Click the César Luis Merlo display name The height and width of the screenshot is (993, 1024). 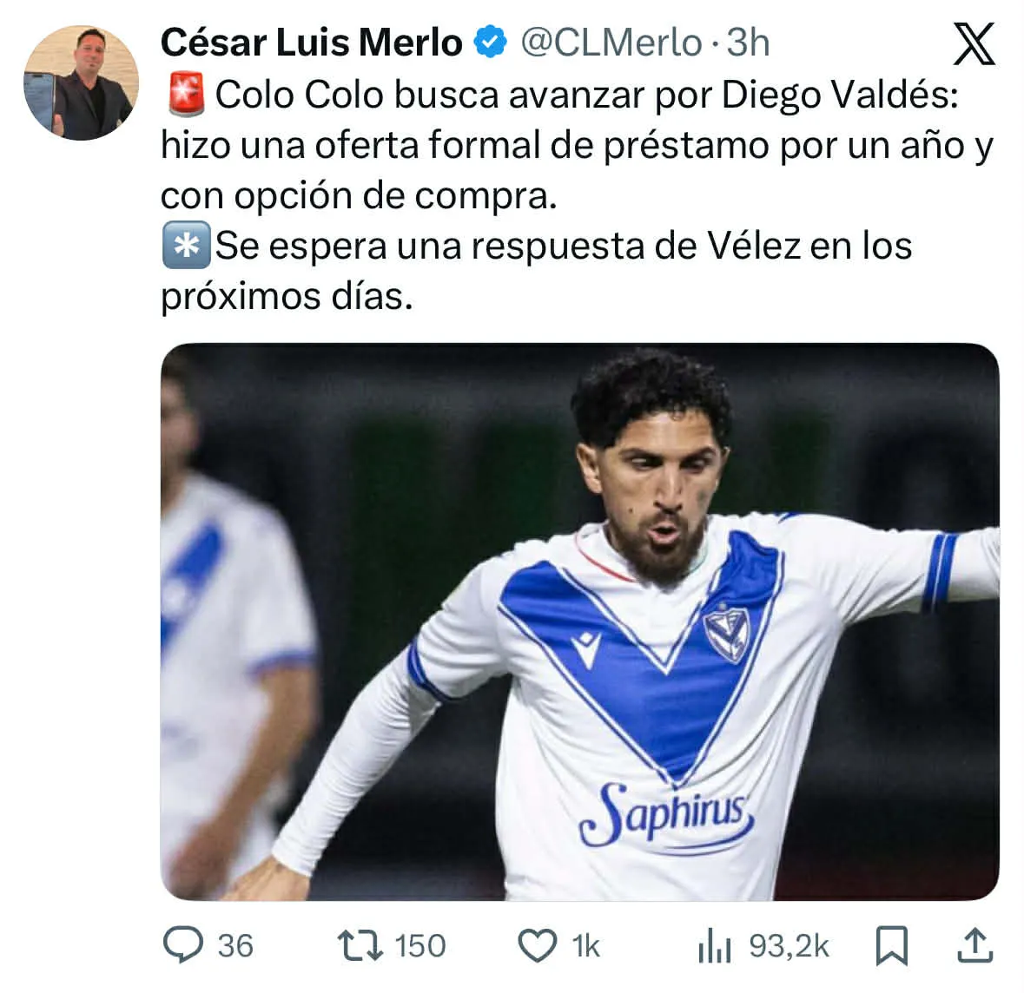tap(312, 43)
